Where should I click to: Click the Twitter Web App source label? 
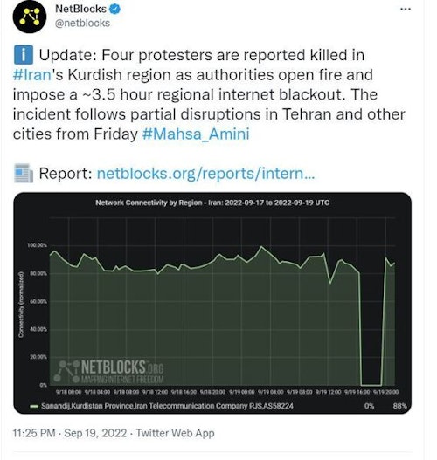coord(175,433)
